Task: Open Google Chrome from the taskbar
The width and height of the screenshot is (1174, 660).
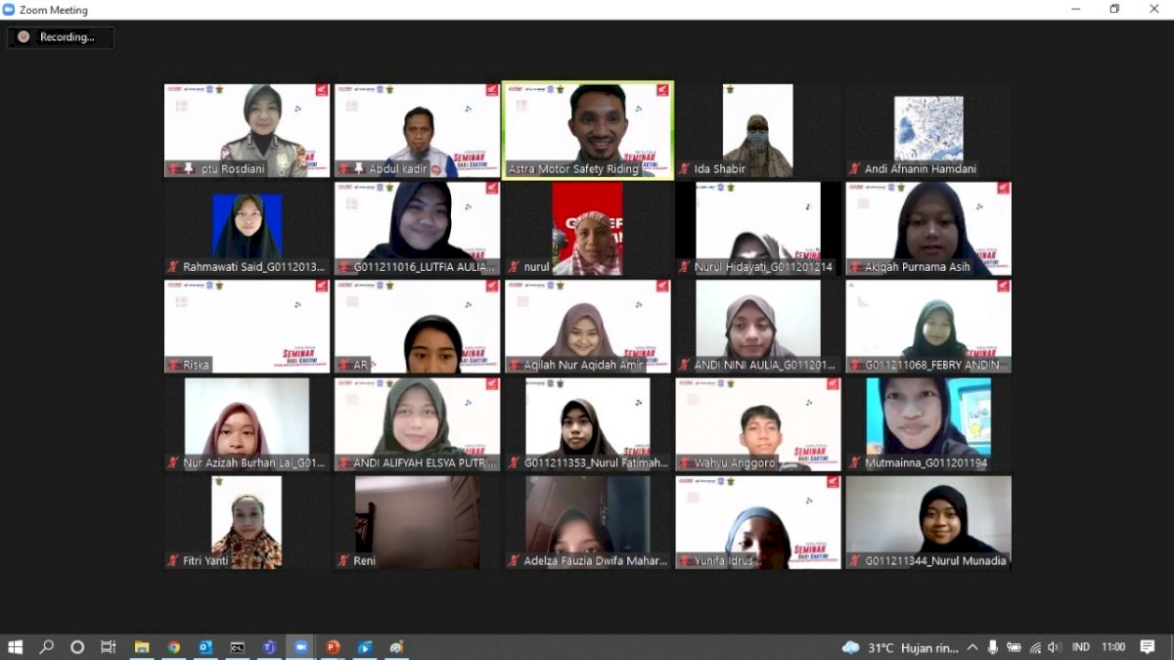Action: pos(173,647)
